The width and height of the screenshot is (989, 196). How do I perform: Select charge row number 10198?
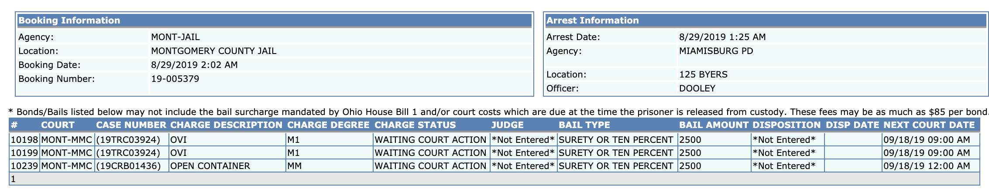[494, 140]
